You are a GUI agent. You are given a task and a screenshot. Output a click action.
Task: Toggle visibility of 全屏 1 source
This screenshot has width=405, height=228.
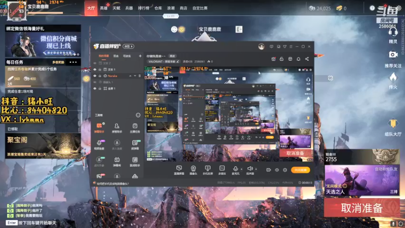pyautogui.click(x=95, y=88)
